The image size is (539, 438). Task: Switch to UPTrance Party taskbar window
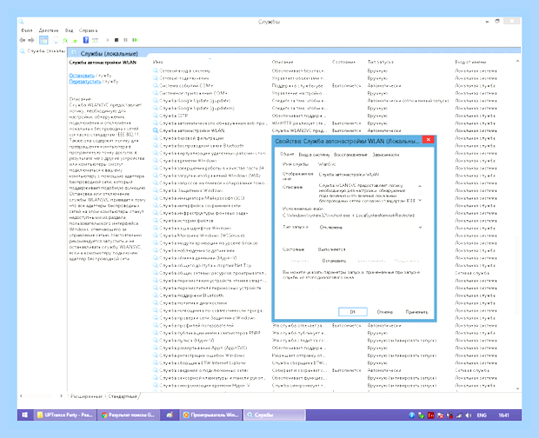click(x=65, y=415)
